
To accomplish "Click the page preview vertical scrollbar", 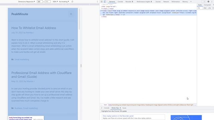I will pos(79,19).
